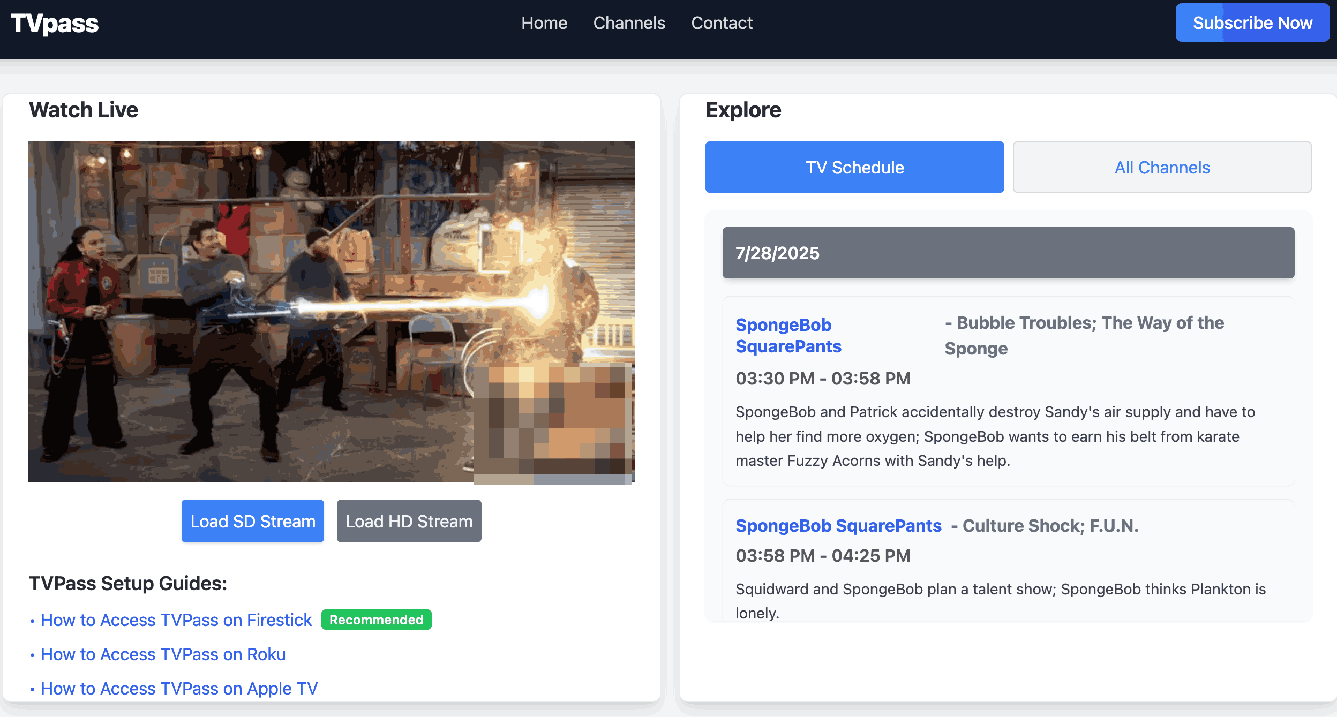Viewport: 1337px width, 717px height.
Task: Open SpongeBob SquarePants link for Culture Shock
Action: pyautogui.click(x=838, y=525)
